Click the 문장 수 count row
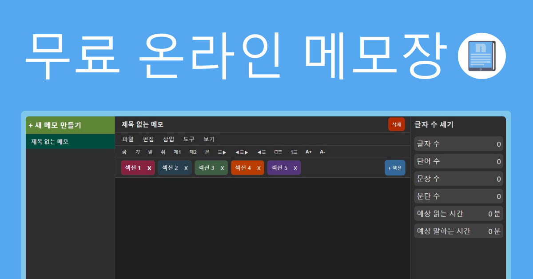Screen dimensions: 533x279 pyautogui.click(x=459, y=179)
